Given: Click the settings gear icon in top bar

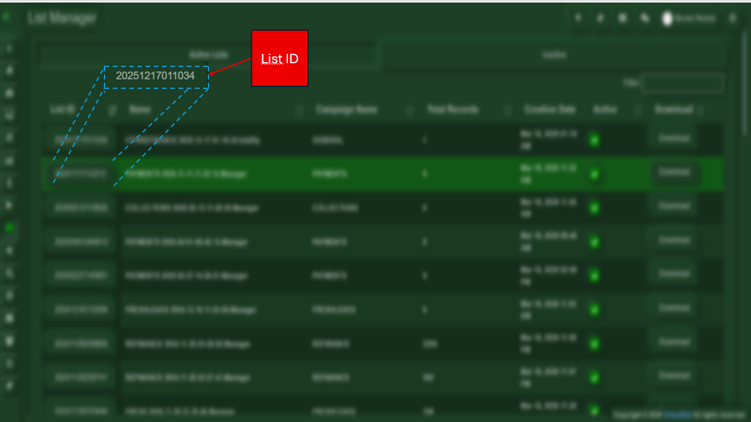Looking at the screenshot, I should click(x=732, y=19).
